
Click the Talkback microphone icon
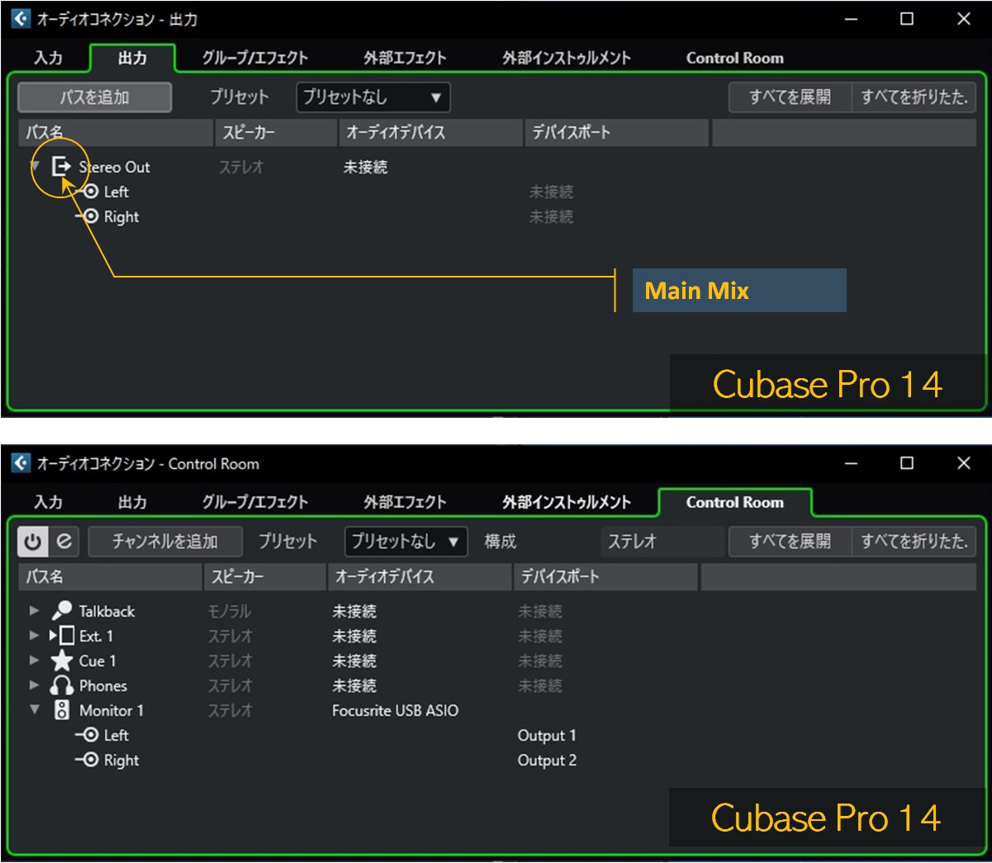[x=62, y=611]
